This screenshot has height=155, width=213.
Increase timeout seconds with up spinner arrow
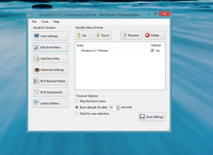(x=118, y=106)
